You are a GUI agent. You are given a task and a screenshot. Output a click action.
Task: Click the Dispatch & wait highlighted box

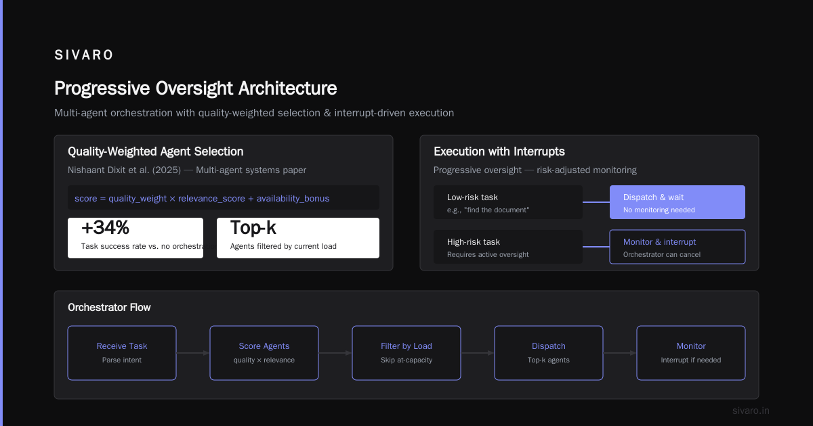677,202
